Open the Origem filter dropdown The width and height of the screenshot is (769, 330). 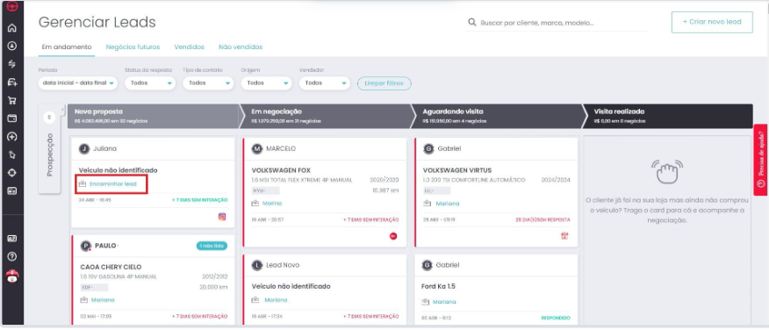tap(266, 83)
